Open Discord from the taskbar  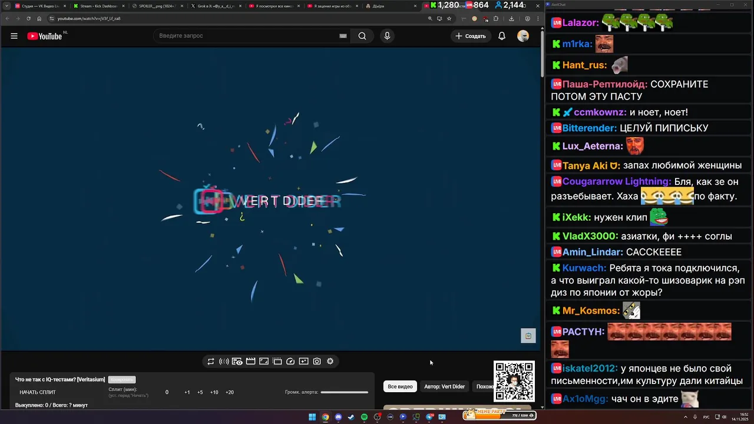tap(338, 417)
